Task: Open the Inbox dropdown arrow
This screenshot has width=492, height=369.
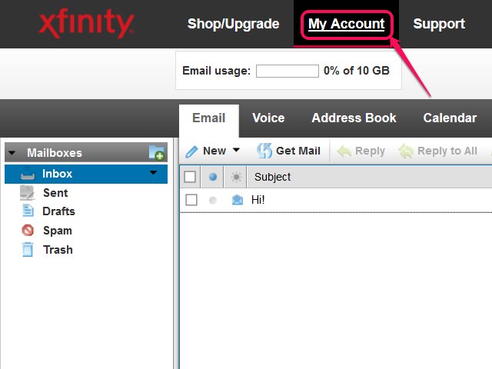Action: tap(153, 172)
